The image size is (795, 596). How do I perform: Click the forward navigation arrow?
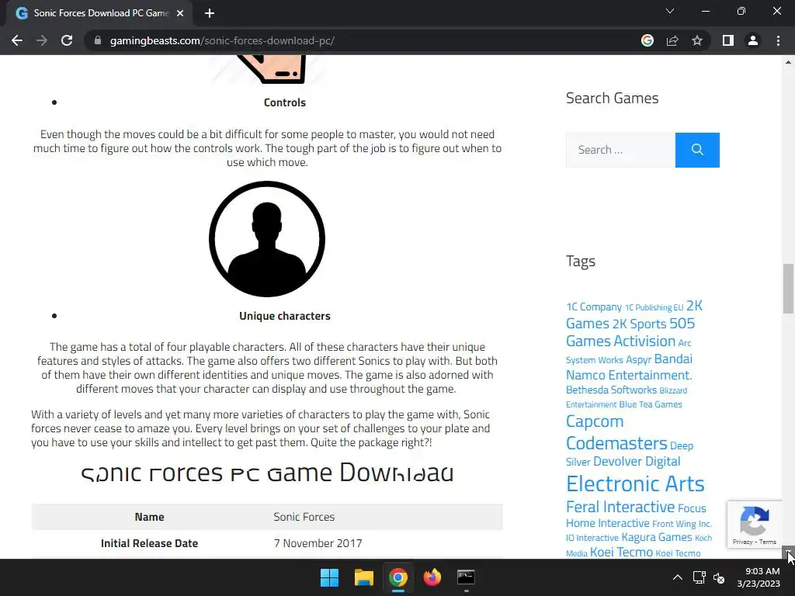click(x=42, y=40)
